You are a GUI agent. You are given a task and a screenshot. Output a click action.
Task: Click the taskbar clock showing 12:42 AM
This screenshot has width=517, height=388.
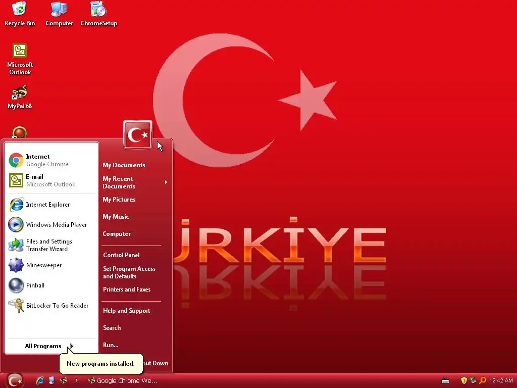501,381
